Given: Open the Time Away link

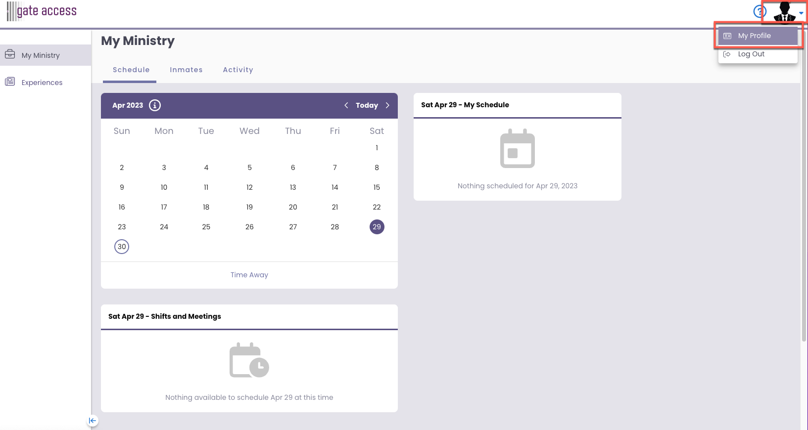Looking at the screenshot, I should click(249, 275).
